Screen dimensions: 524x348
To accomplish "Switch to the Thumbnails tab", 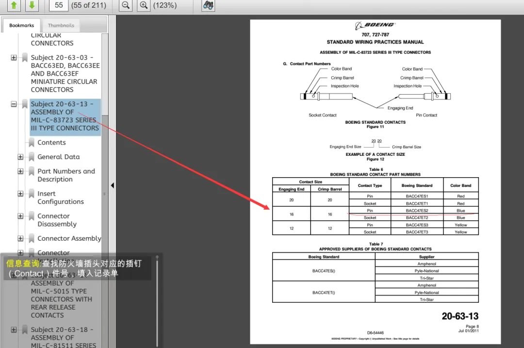I will [x=61, y=25].
